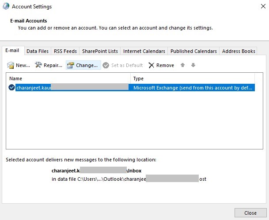Click the Change account icon

click(71, 65)
